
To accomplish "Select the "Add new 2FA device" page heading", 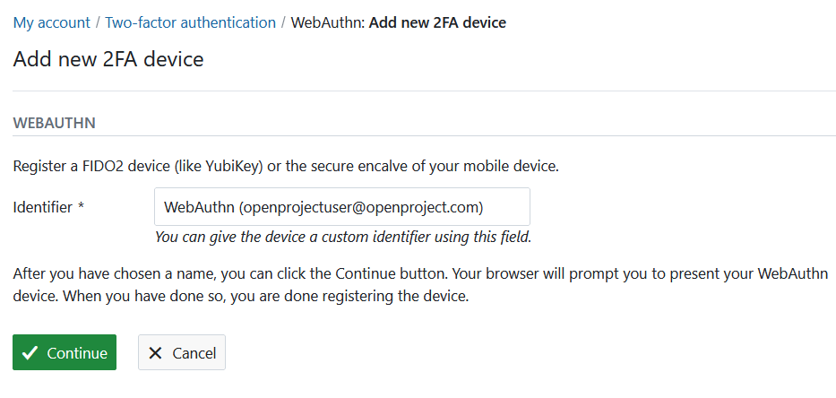I will pyautogui.click(x=108, y=60).
